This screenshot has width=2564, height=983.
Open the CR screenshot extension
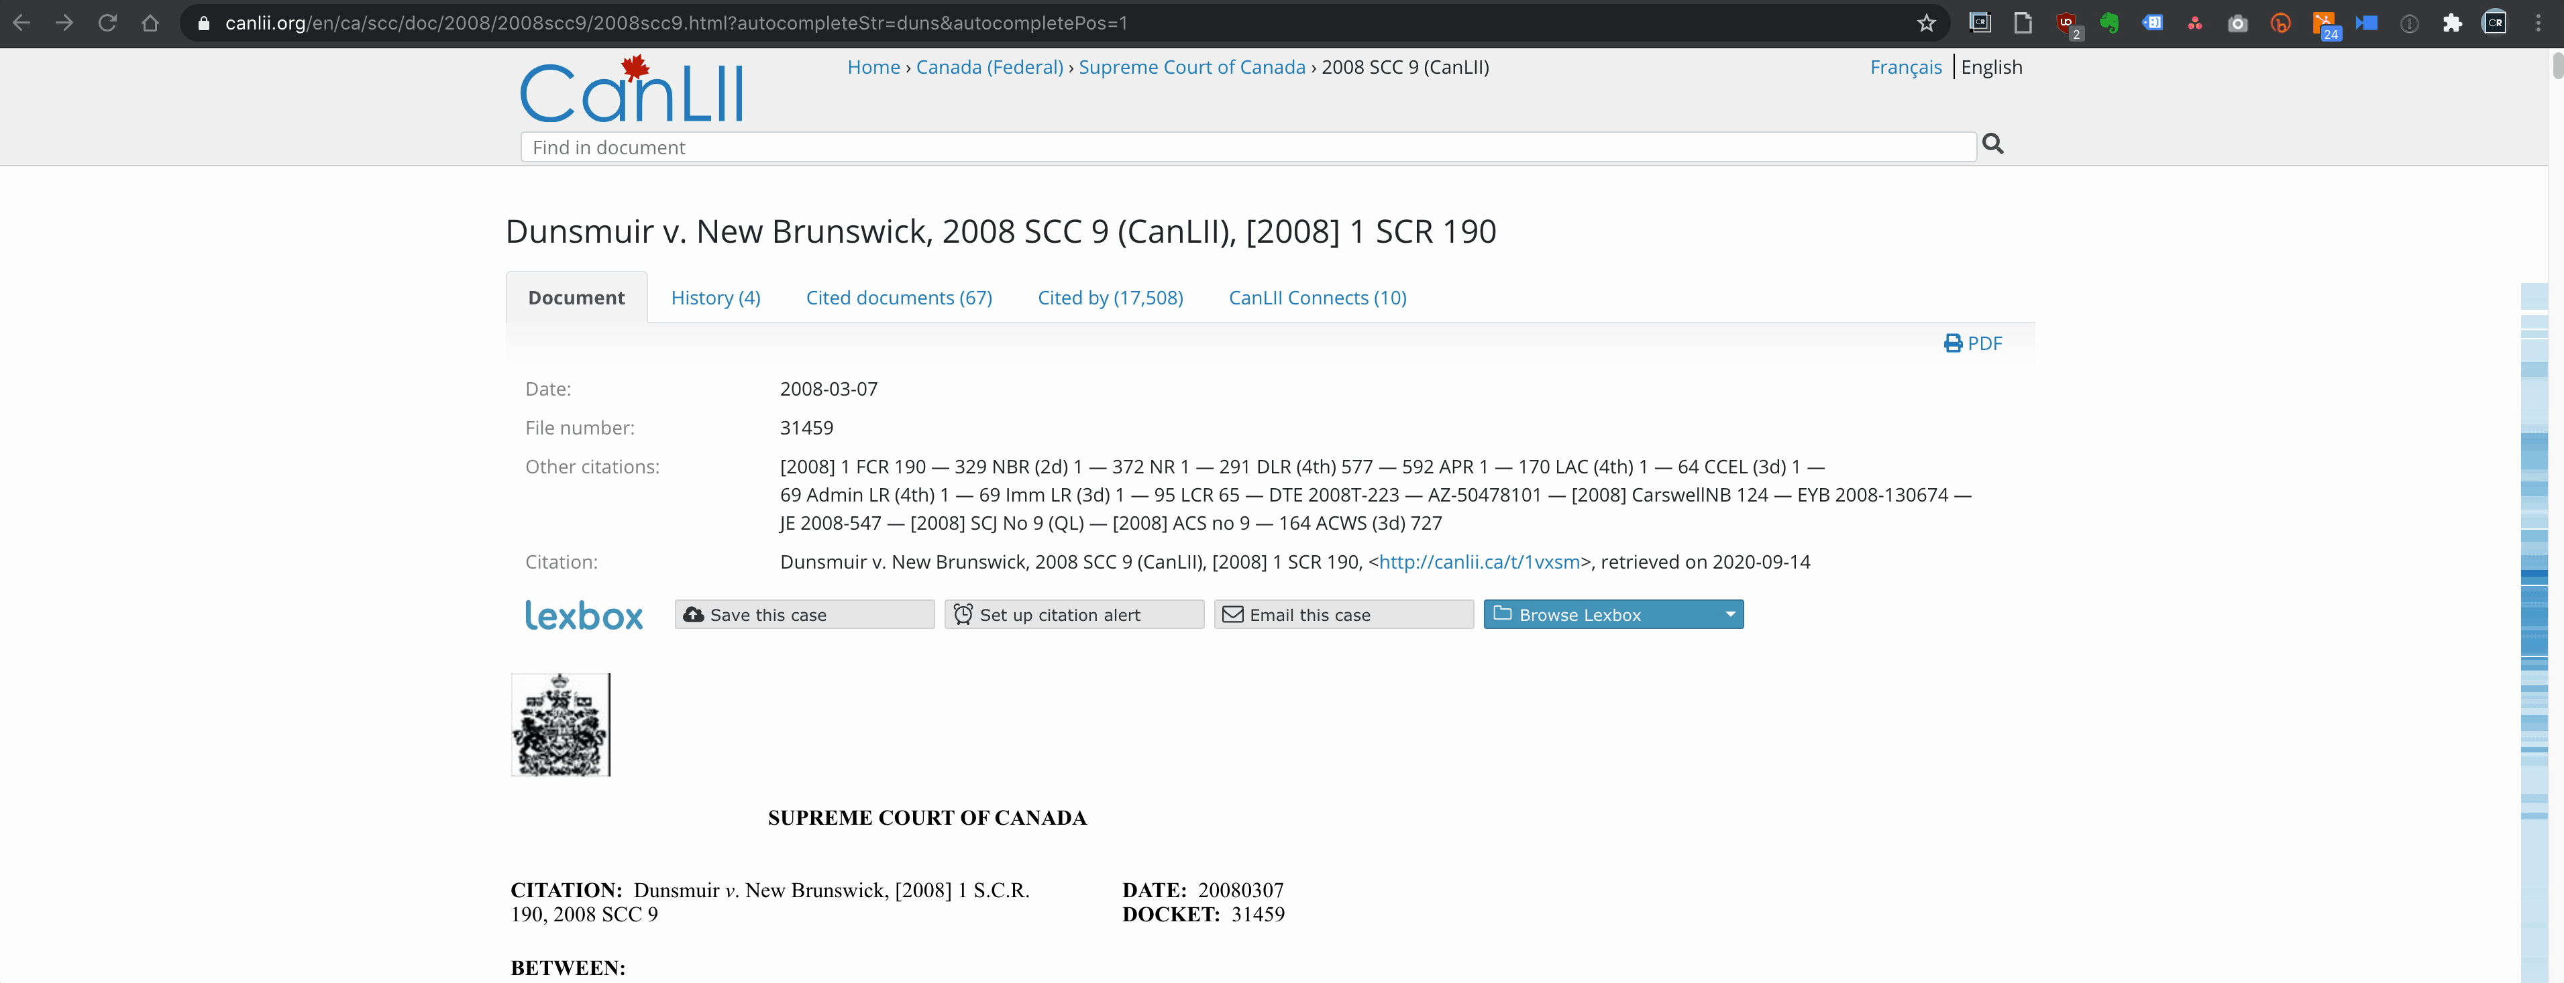point(1981,22)
